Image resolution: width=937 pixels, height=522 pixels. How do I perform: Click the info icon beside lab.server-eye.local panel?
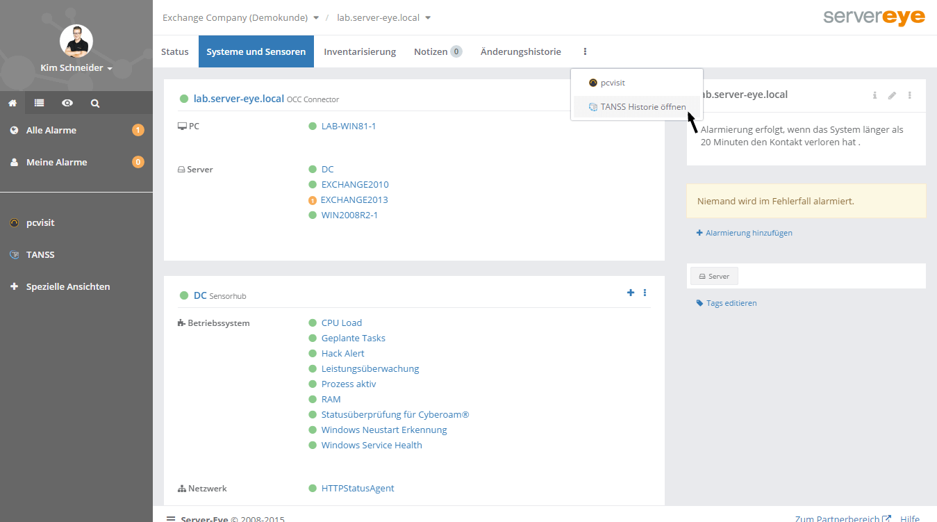[x=874, y=95]
